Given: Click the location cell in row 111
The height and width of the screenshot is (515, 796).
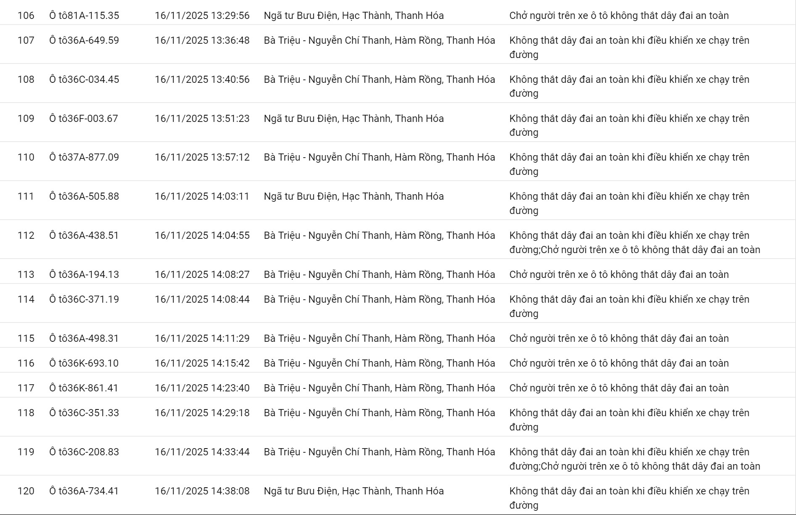Looking at the screenshot, I should [354, 196].
